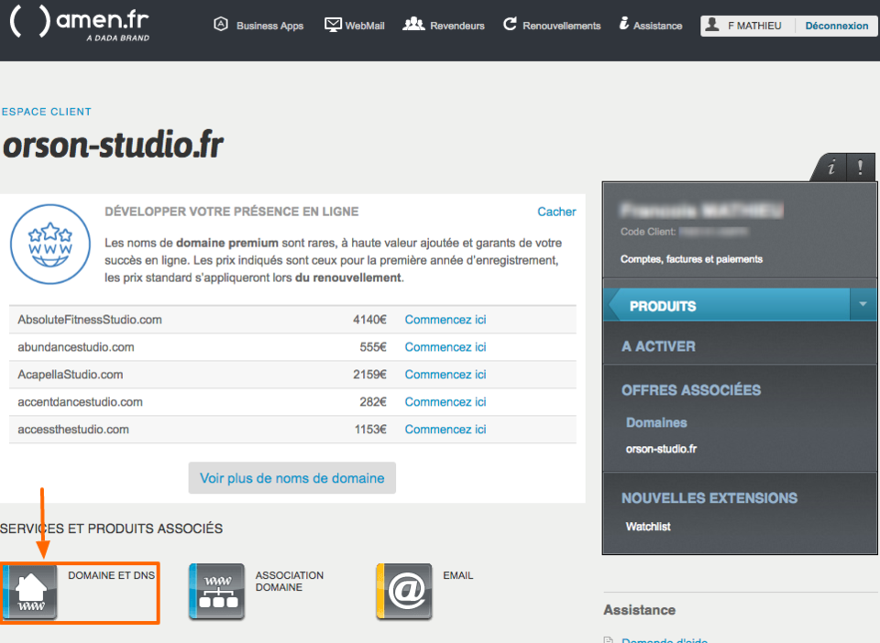This screenshot has width=880, height=643.
Task: Open the Domaine et DNS house icon
Action: click(29, 592)
